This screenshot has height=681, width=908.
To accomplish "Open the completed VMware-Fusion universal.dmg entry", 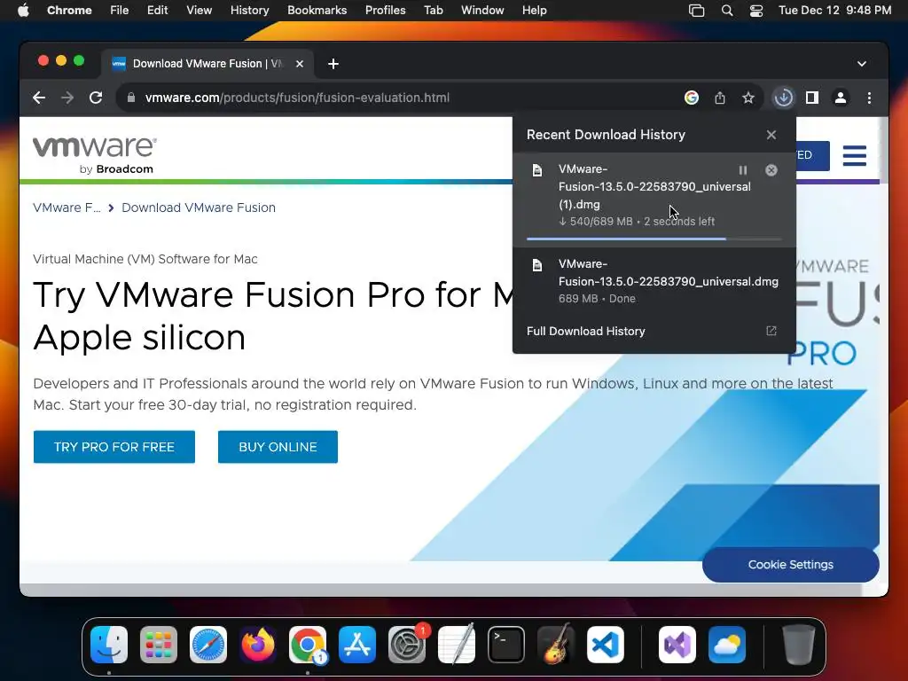I will click(654, 281).
